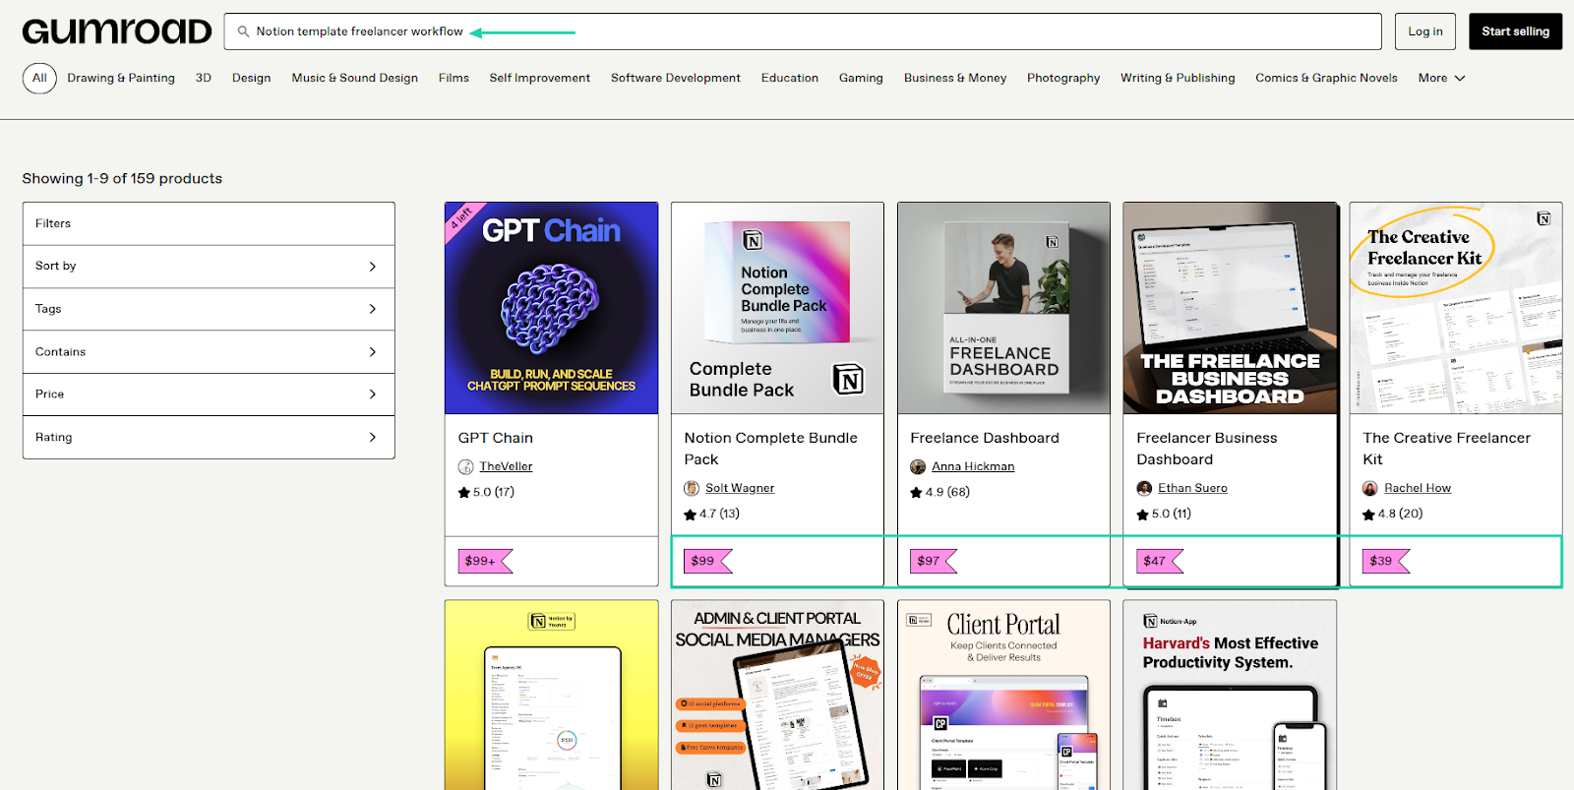Open Freelancer Business Dashboard title

[x=1207, y=449]
